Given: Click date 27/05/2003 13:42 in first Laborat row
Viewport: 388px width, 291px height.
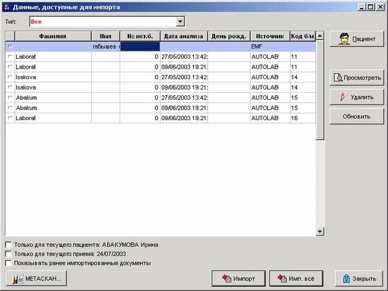Looking at the screenshot, I should click(184, 56).
